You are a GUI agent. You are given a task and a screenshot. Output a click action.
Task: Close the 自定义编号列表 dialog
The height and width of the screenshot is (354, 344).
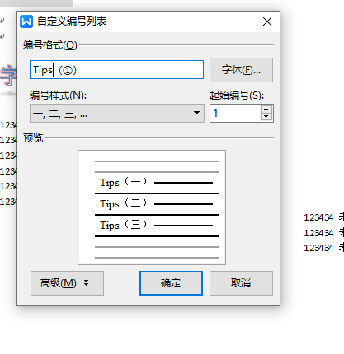[x=267, y=21]
